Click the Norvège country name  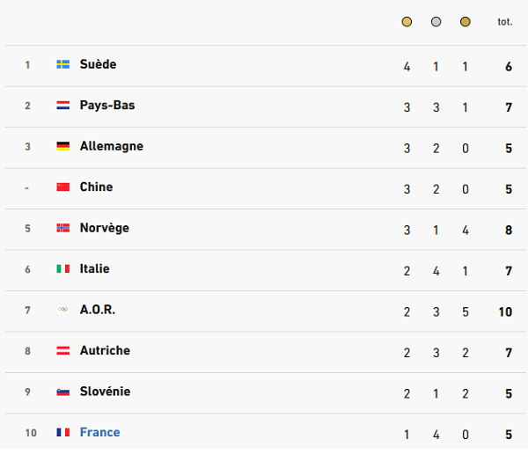coord(105,228)
